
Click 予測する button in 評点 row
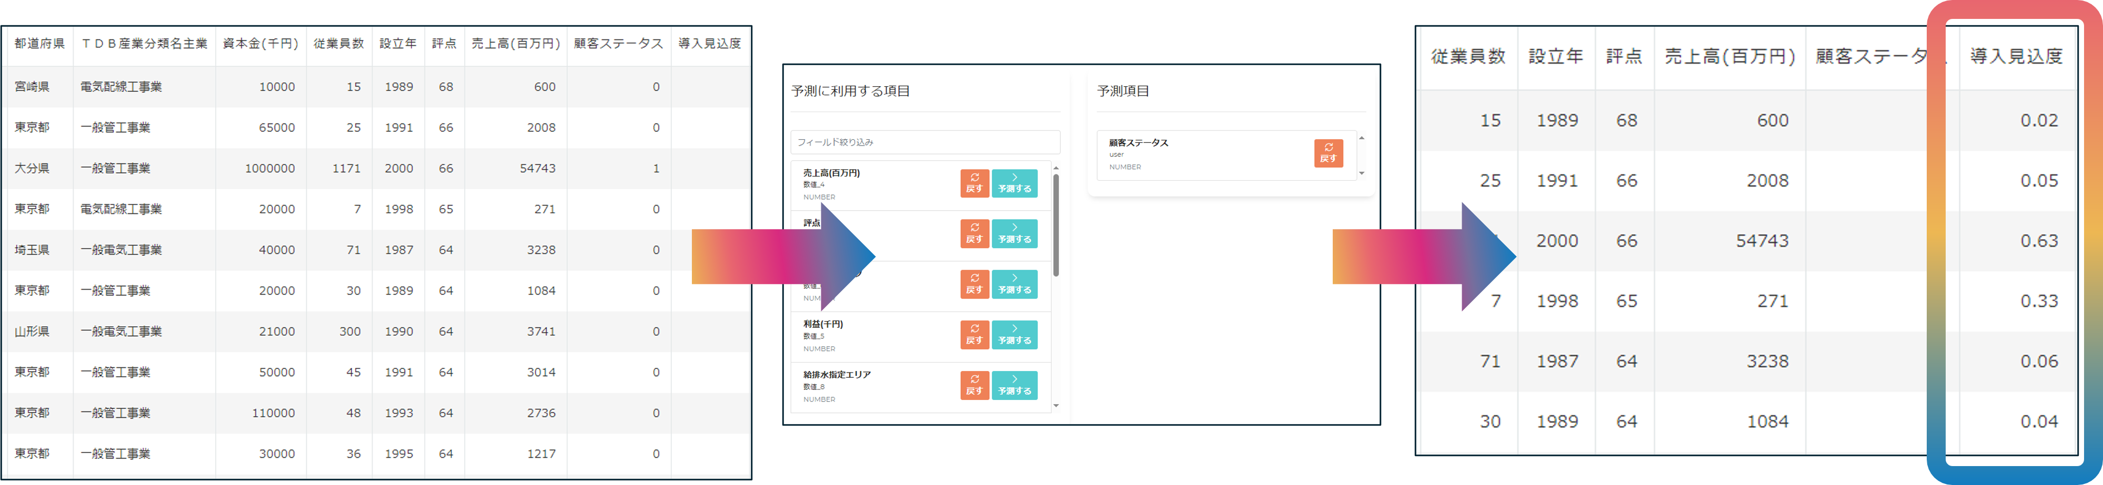click(1014, 234)
